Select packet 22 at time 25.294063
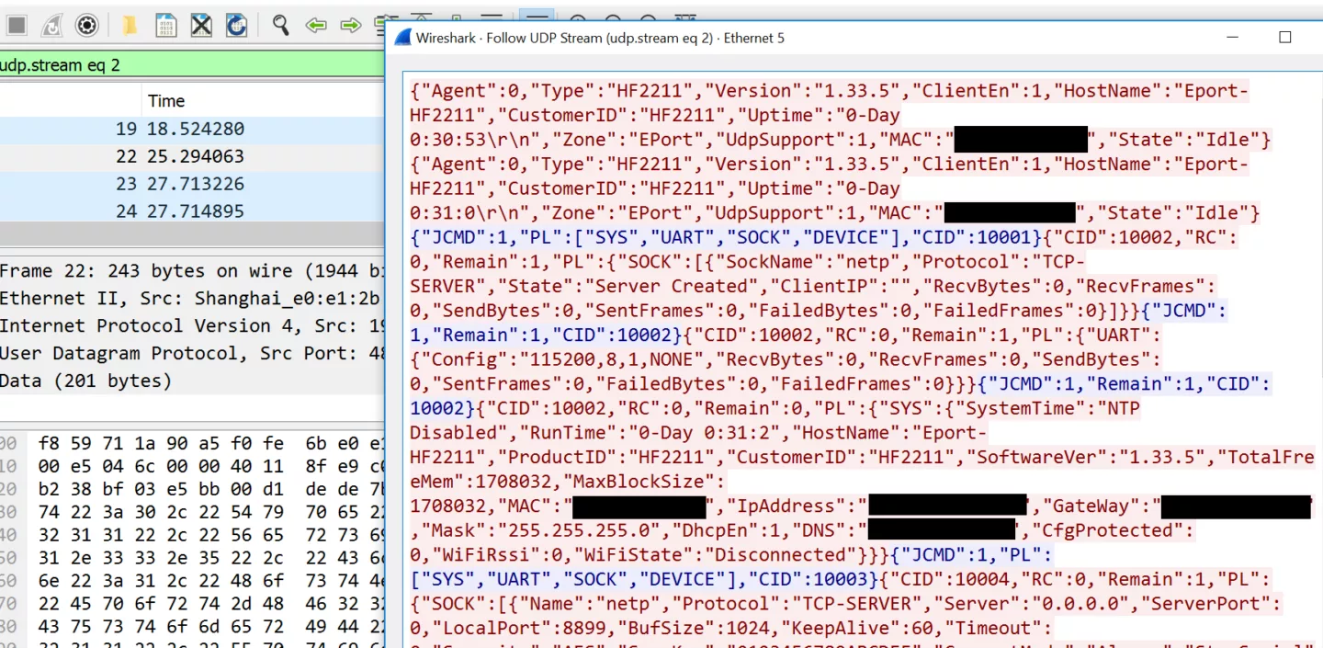 point(192,156)
